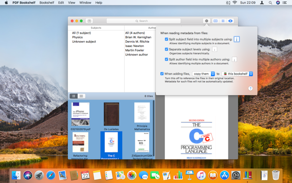This screenshot has width=292, height=183.
Task: Open Keynote in the Dock
Action: [x=189, y=175]
